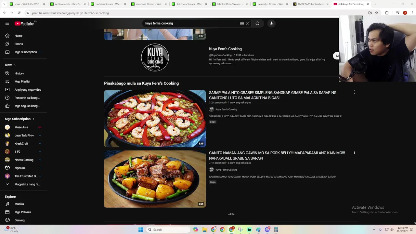Click the browser address bar
416x234 pixels.
(x=195, y=13)
